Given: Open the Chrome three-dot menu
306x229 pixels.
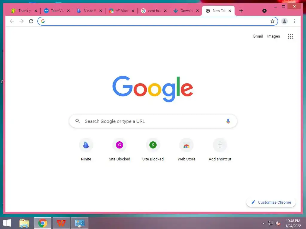Looking at the screenshot, I should point(294,21).
